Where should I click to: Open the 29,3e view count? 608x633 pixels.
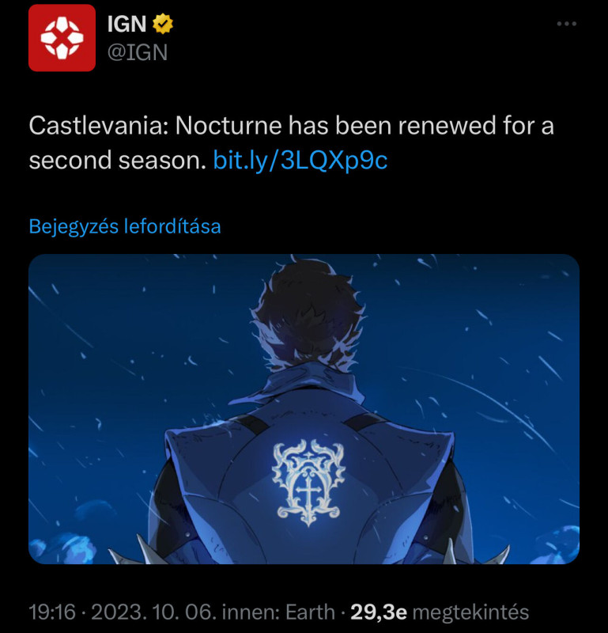pyautogui.click(x=379, y=612)
